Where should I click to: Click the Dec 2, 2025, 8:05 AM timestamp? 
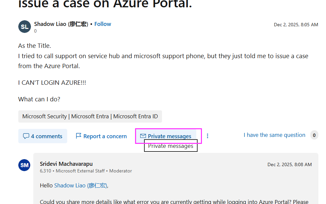[x=296, y=24]
